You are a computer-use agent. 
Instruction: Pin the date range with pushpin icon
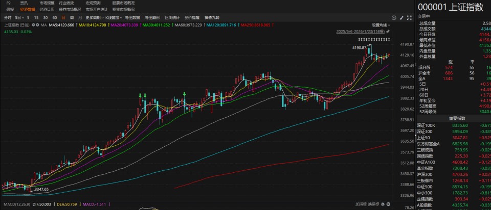(x=388, y=32)
